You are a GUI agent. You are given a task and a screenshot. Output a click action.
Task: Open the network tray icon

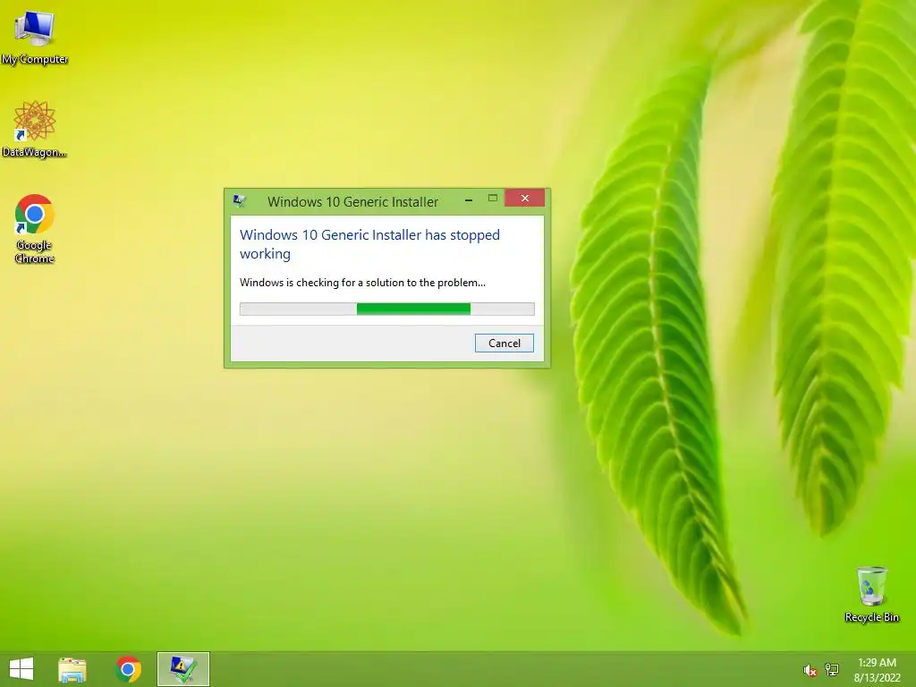[832, 670]
